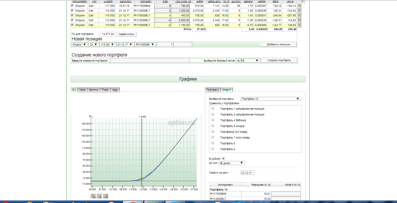This screenshot has height=203, width=397.
Task: Click the reset zoom icon below chart
Action: [x=105, y=196]
